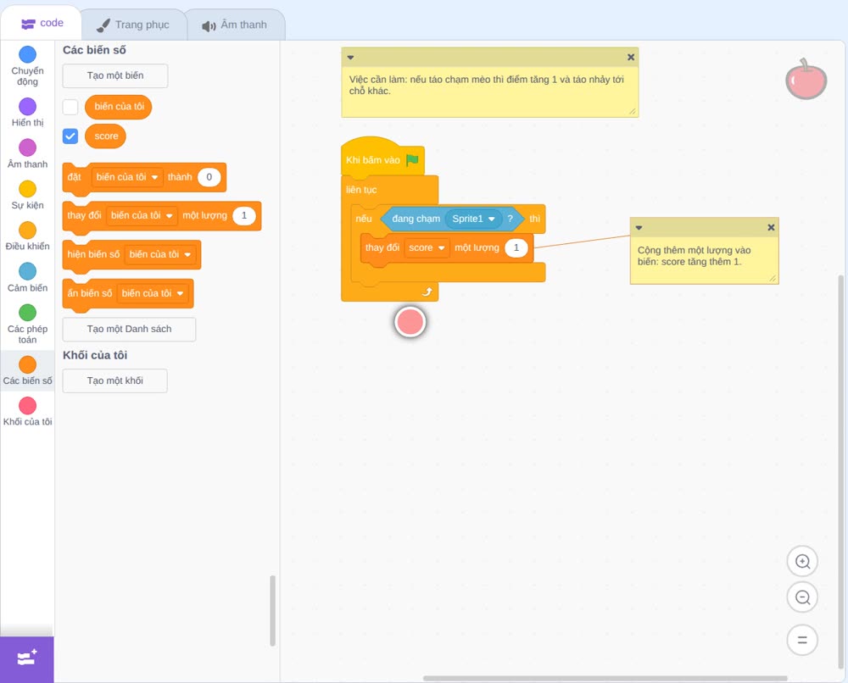Reset workspace zoom to default
This screenshot has height=683, width=848.
tap(802, 640)
